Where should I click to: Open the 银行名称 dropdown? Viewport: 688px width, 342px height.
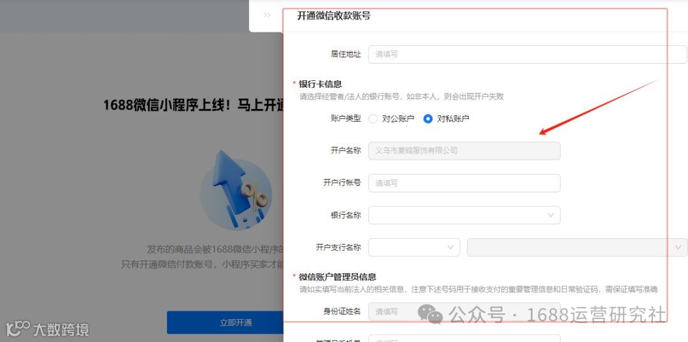coord(464,215)
